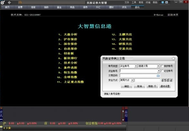Open the 恒生指数 link

[x=70, y=72]
